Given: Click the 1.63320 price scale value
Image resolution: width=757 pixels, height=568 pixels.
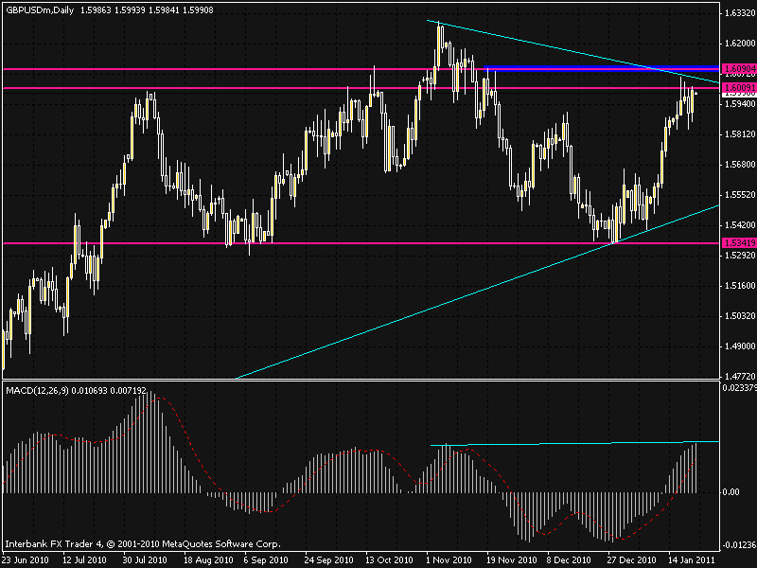Looking at the screenshot, I should 738,13.
